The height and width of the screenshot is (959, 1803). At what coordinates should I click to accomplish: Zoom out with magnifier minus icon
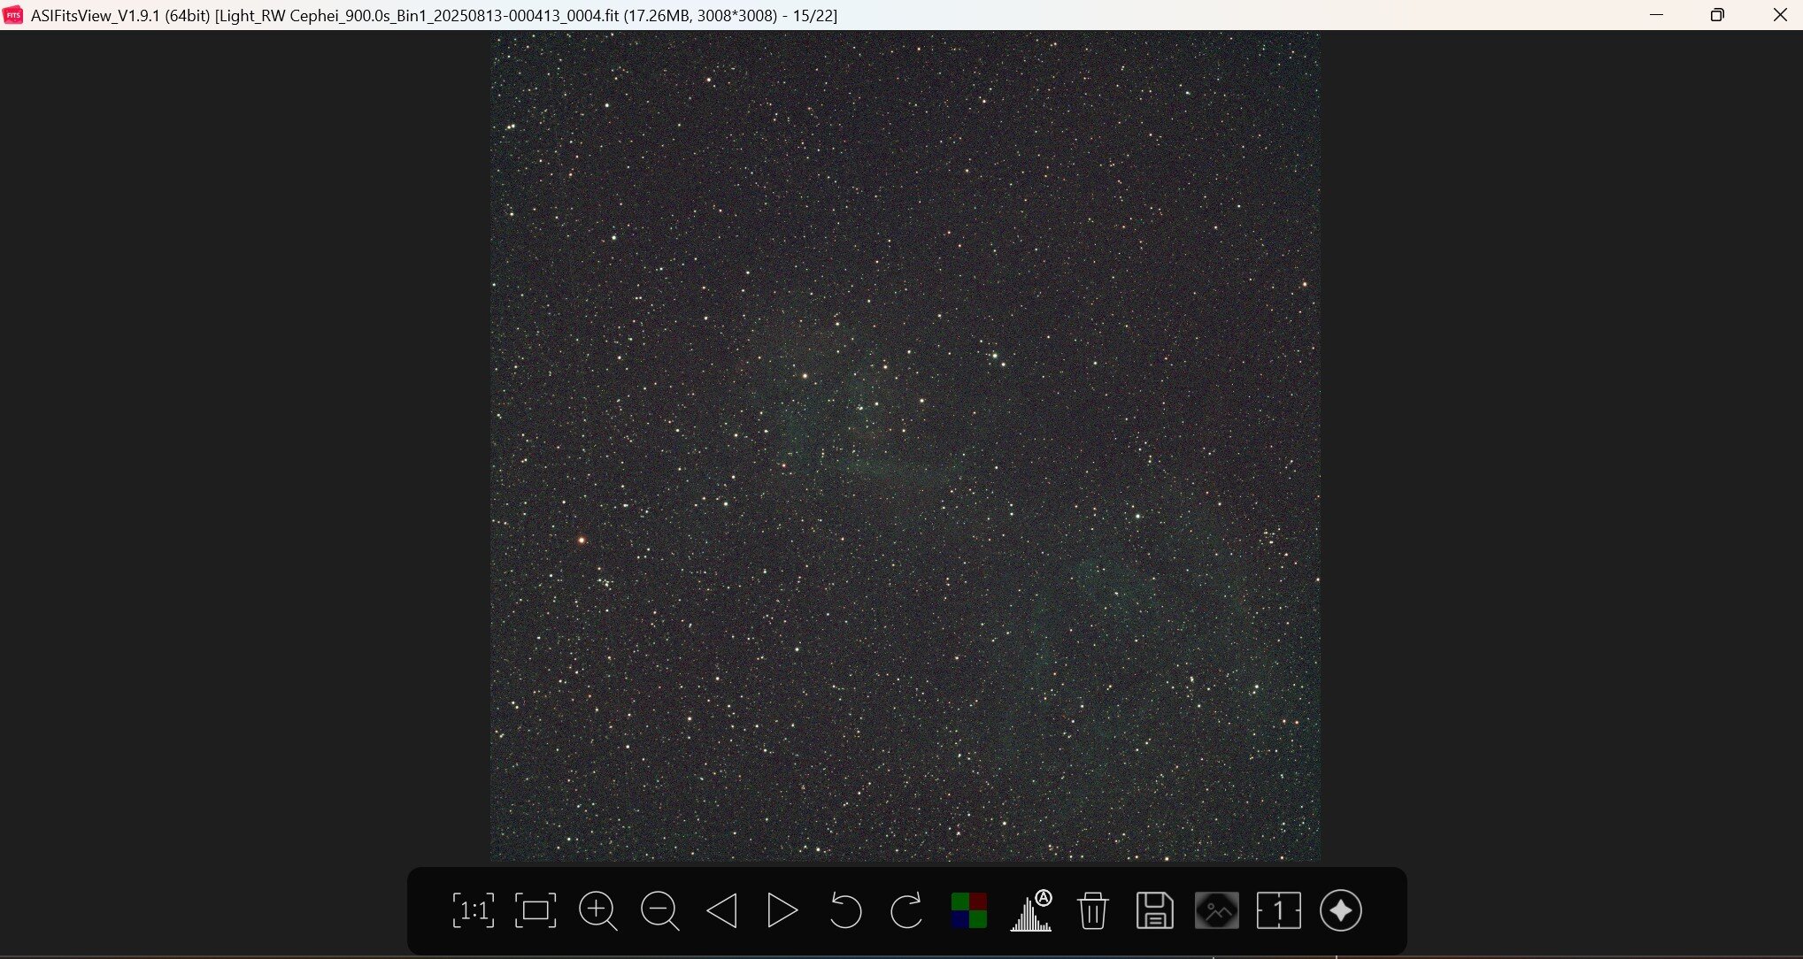(x=659, y=910)
